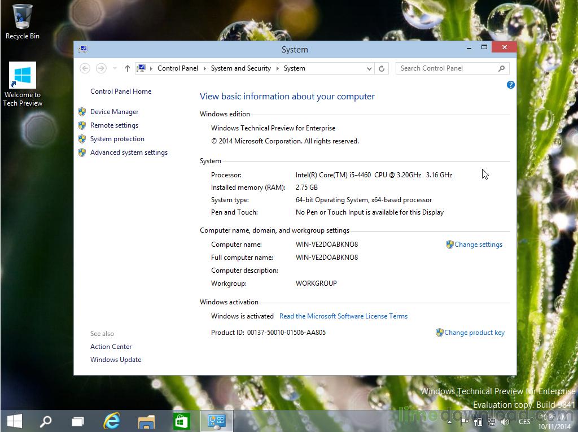Open Device Manager link
This screenshot has height=432, width=578.
pos(114,112)
